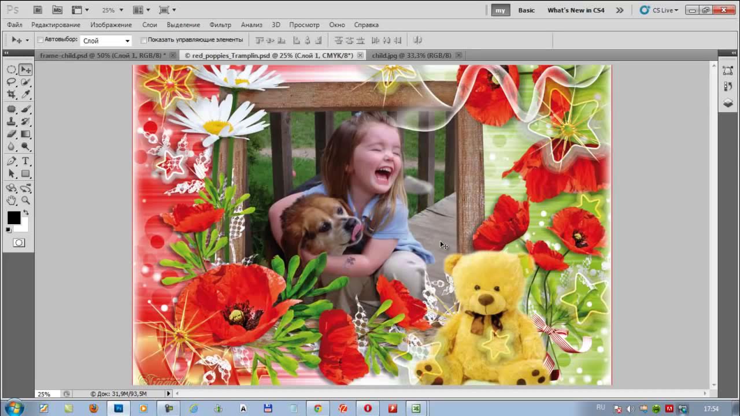Switch to the Basic workspace
This screenshot has width=740, height=416.
pos(526,10)
